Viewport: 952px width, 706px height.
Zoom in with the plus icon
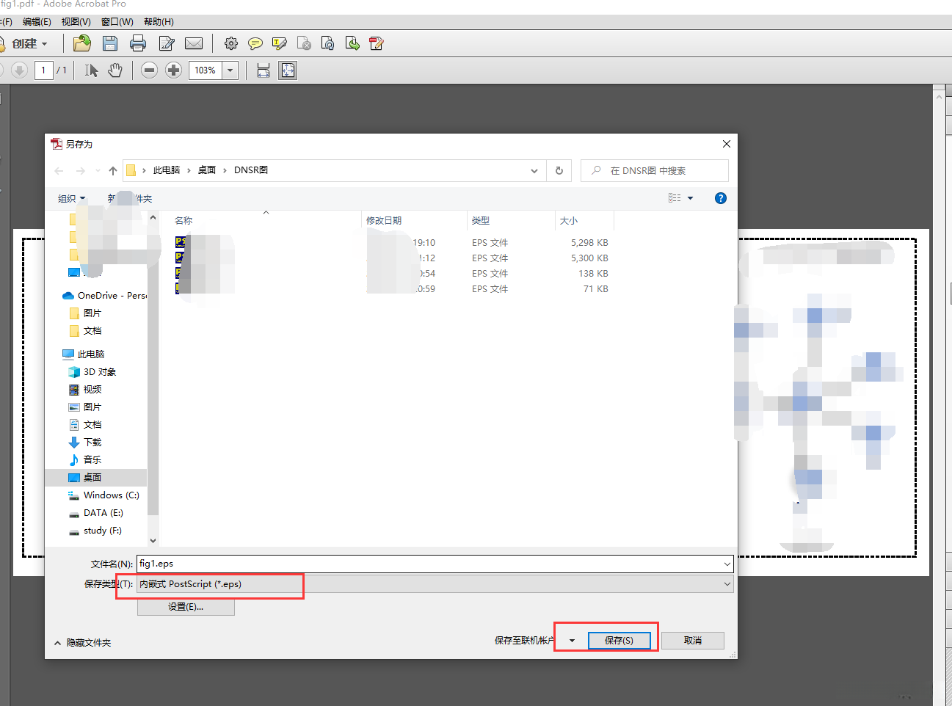click(173, 70)
